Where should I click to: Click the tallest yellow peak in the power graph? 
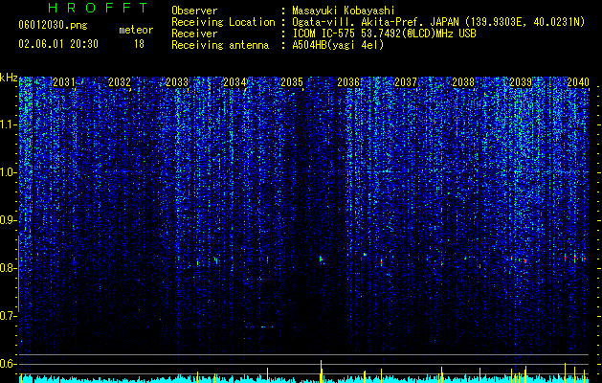321,372
